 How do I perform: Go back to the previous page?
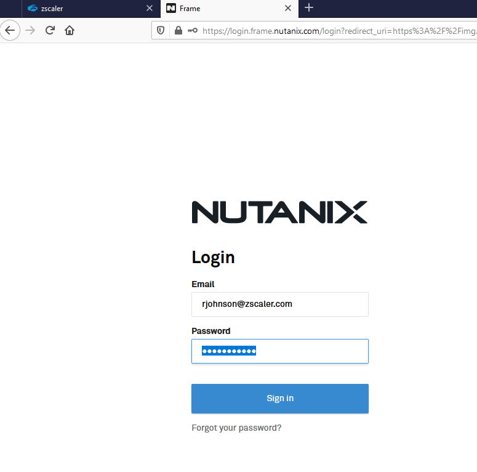point(10,30)
